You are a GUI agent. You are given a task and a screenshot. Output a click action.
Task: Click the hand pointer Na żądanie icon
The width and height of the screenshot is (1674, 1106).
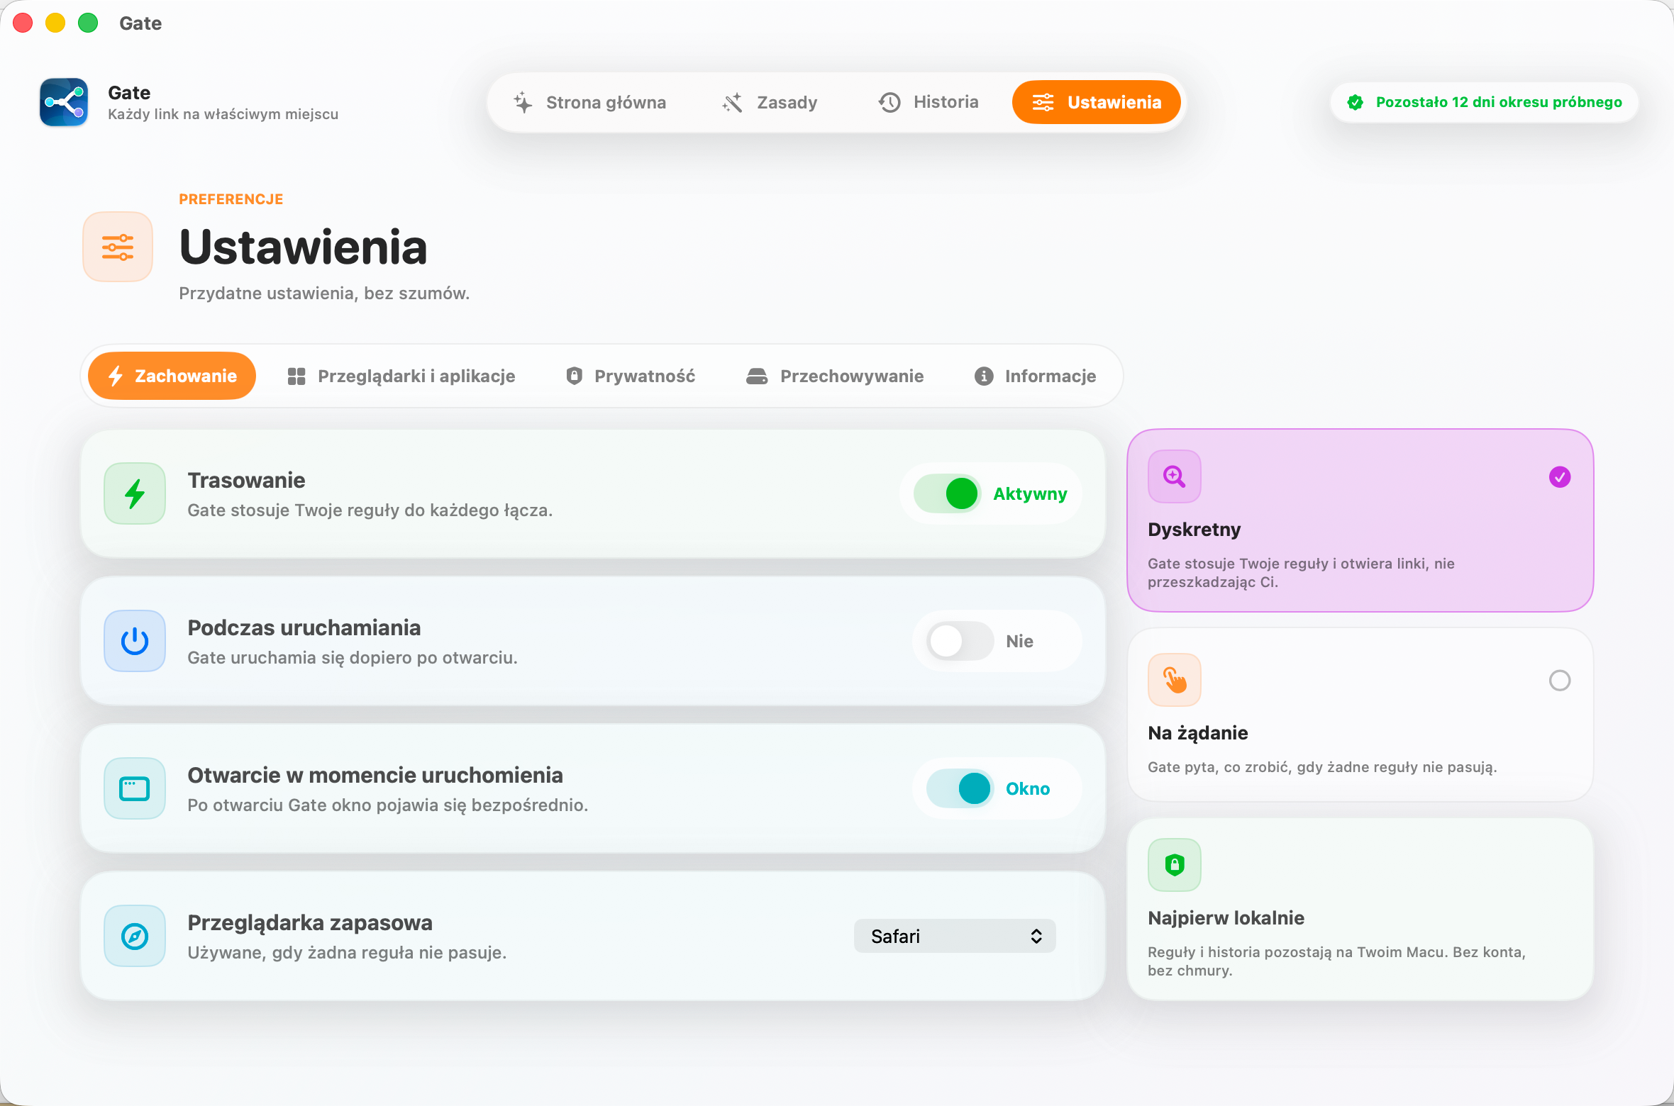click(1175, 680)
